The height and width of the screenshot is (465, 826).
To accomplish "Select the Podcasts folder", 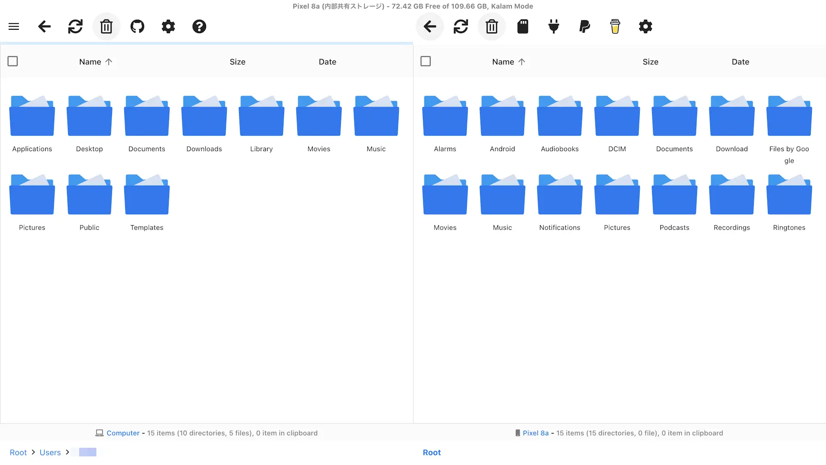I will 675,203.
